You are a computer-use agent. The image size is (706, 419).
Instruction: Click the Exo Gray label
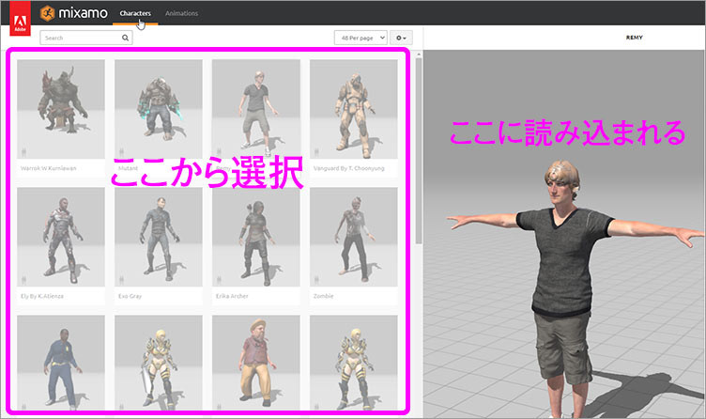tap(130, 296)
